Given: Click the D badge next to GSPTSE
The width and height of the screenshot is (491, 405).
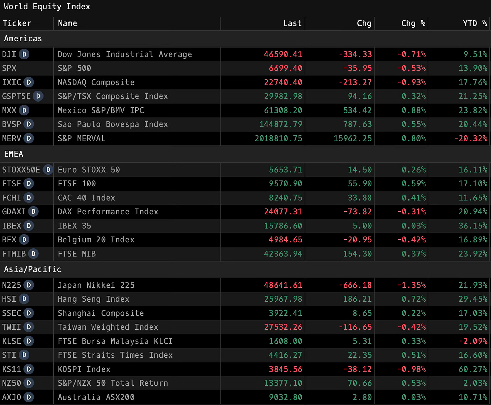Looking at the screenshot, I should pyautogui.click(x=38, y=96).
